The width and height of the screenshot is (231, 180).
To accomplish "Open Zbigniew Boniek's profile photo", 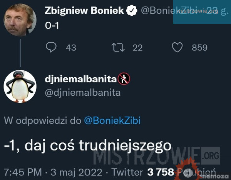I will coord(20,19).
